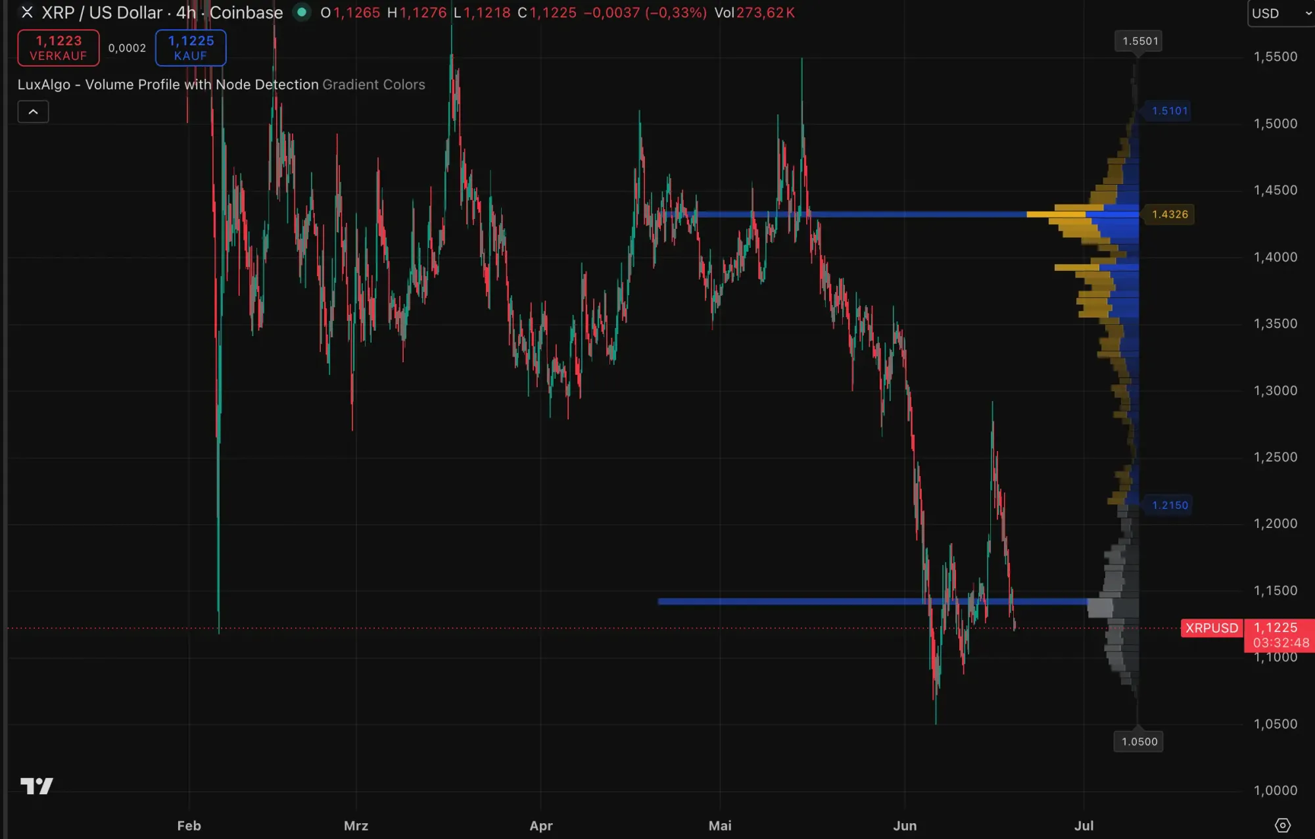The height and width of the screenshot is (839, 1315).
Task: Click the green market status dot
Action: [302, 12]
